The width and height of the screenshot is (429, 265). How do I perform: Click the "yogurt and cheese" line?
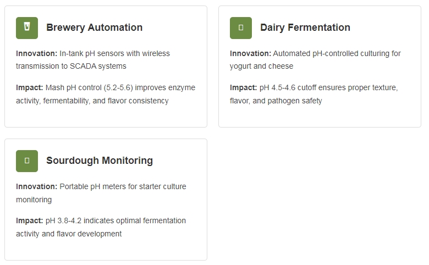coord(261,67)
